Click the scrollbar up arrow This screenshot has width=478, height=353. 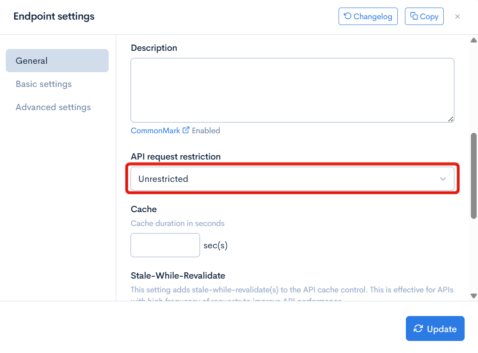pos(474,41)
